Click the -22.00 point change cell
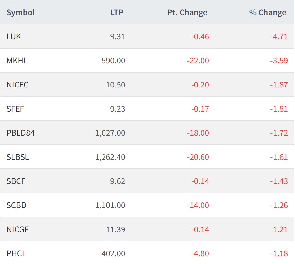 [x=198, y=61]
